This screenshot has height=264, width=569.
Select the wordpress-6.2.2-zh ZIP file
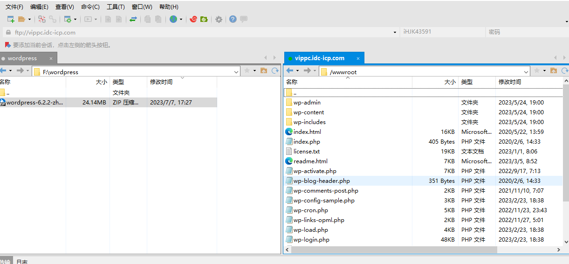[109, 102]
